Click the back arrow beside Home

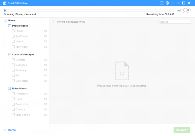(5, 130)
